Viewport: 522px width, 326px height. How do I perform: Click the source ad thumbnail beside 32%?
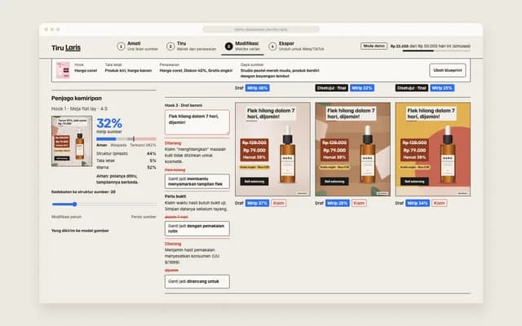pos(72,141)
